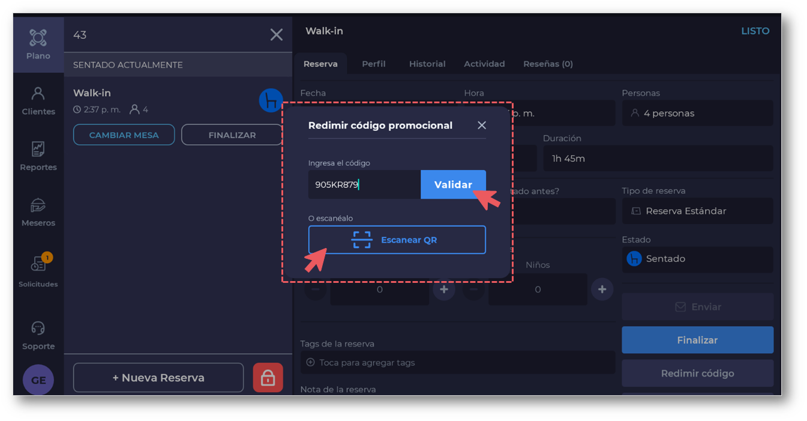Click the FINALIZAR button in left panel
The height and width of the screenshot is (421, 807).
click(x=232, y=135)
